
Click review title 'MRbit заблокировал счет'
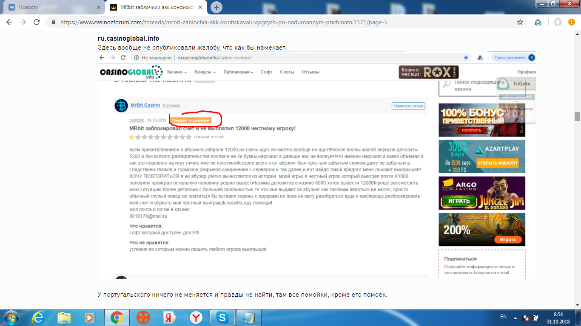tap(212, 128)
